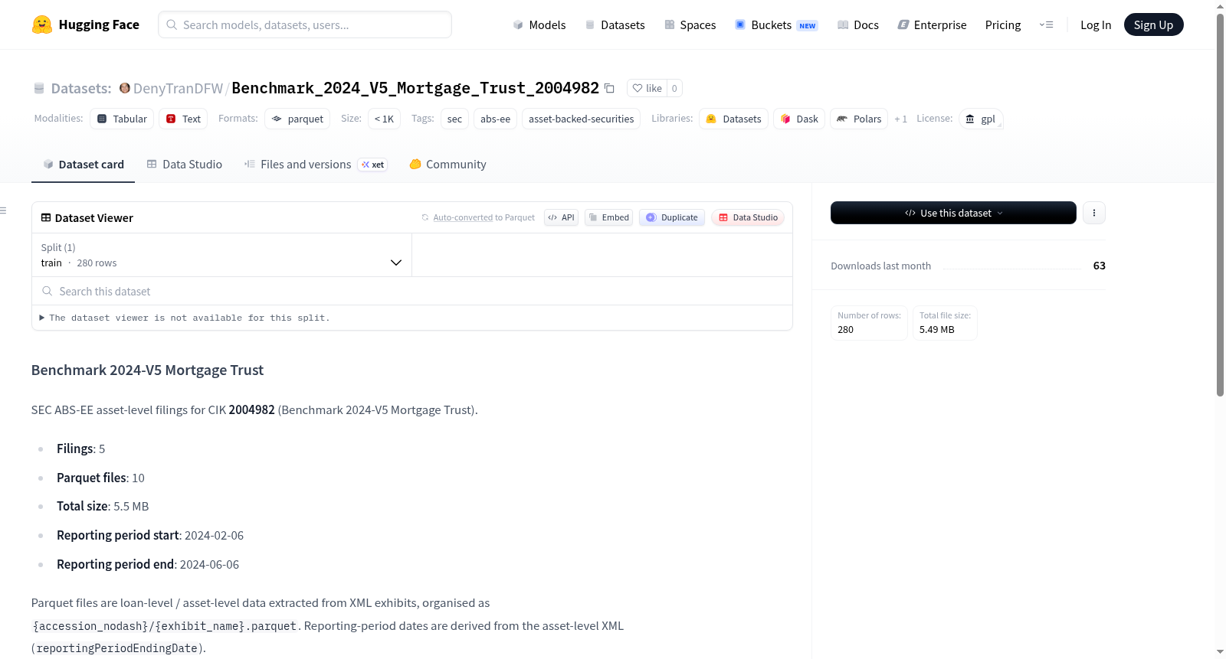Viewport: 1226px width, 659px height.
Task: Open the Models page
Action: pos(539,24)
